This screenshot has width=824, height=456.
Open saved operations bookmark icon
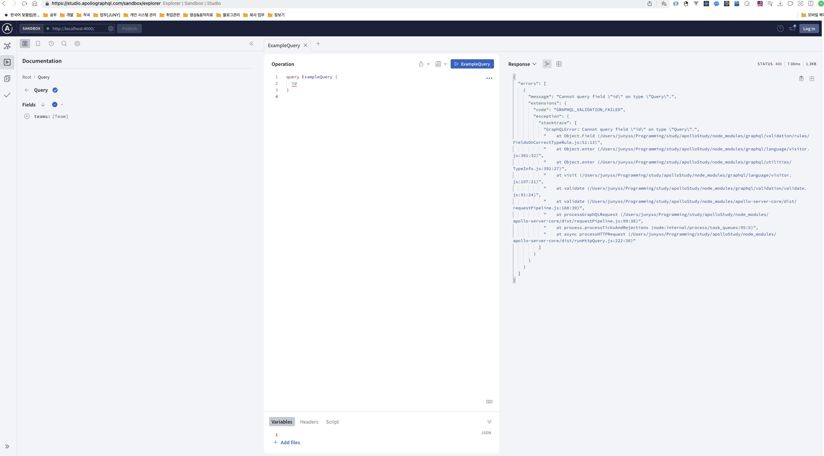coord(38,44)
